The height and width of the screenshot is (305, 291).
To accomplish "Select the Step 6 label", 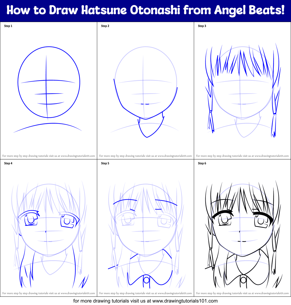I will tap(202, 164).
